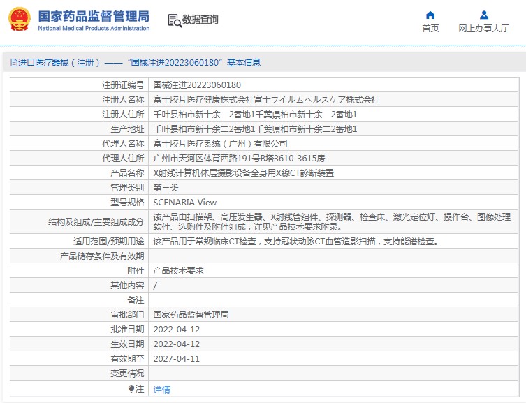This screenshot has width=526, height=403.
Task: Click the 产品名称 label
Action: click(x=127, y=173)
